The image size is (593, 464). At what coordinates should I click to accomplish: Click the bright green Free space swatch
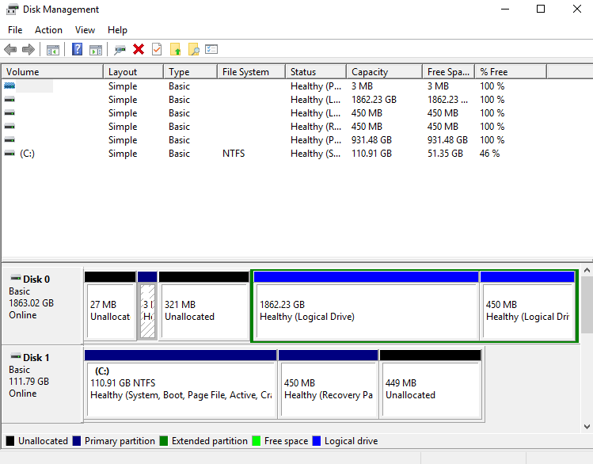(x=257, y=441)
